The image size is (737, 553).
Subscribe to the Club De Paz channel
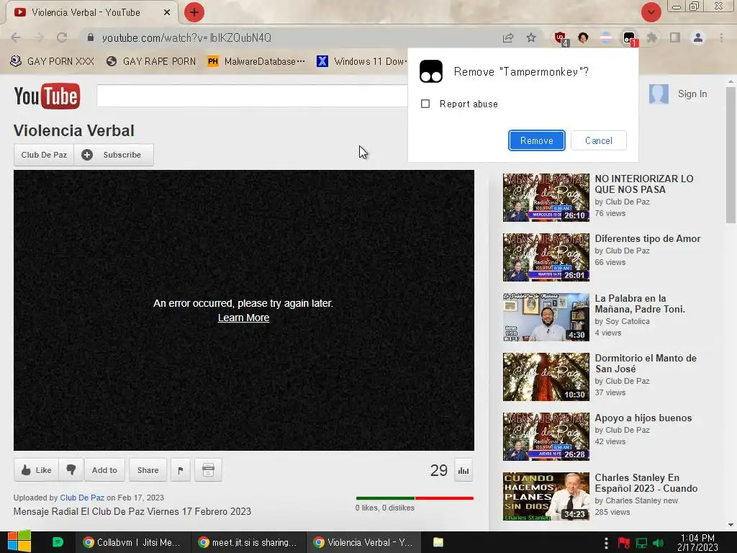[x=114, y=155]
